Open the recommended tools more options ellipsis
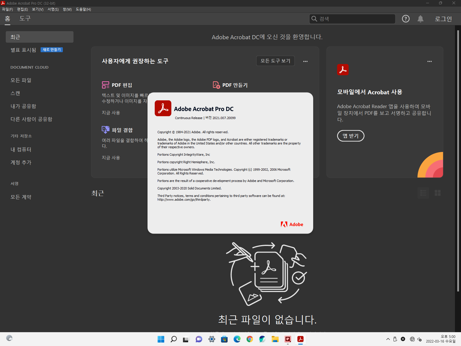 (305, 61)
